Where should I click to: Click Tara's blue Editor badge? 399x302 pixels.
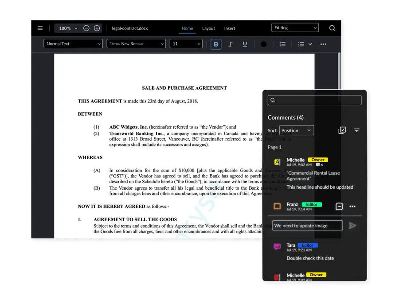coord(308,245)
